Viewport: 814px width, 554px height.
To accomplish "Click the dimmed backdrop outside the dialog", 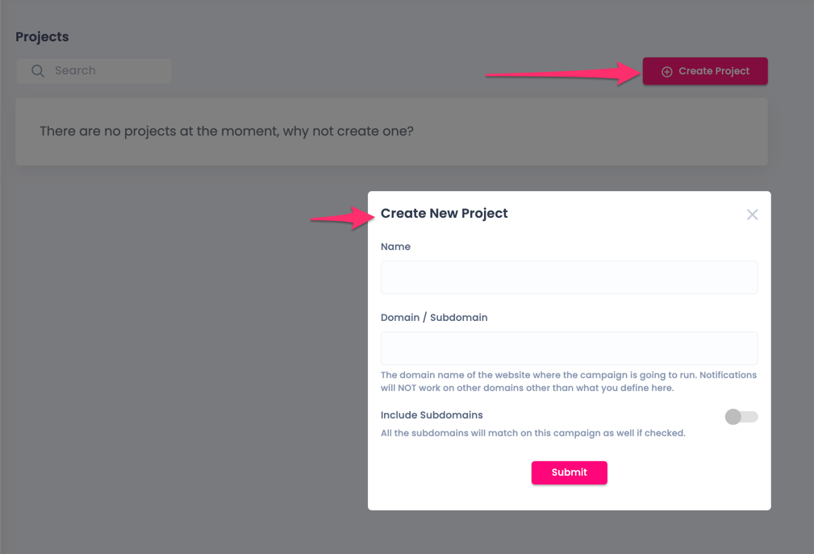I will (161, 363).
